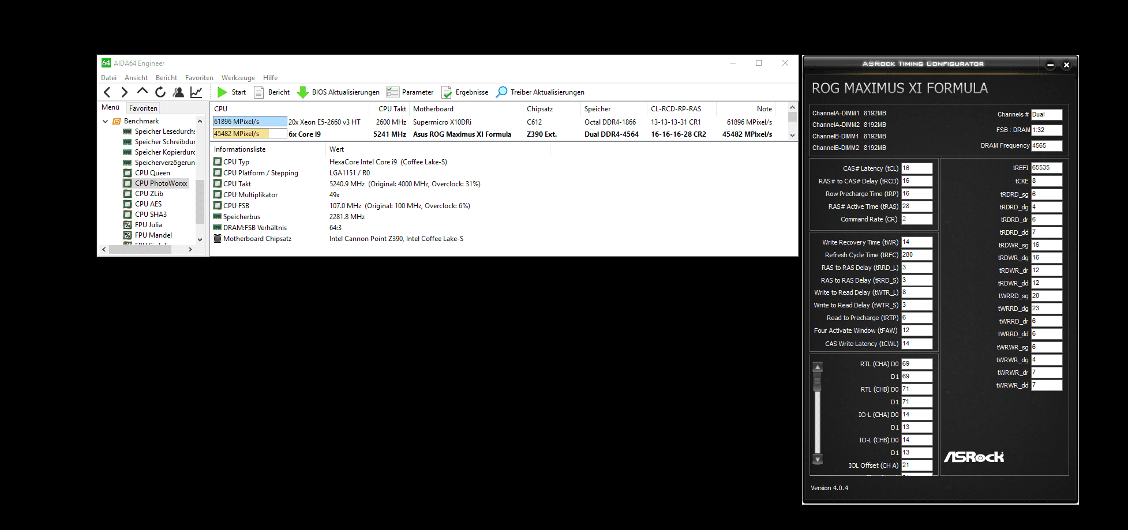
Task: Click the Speicherbus info row
Action: [x=381, y=217]
